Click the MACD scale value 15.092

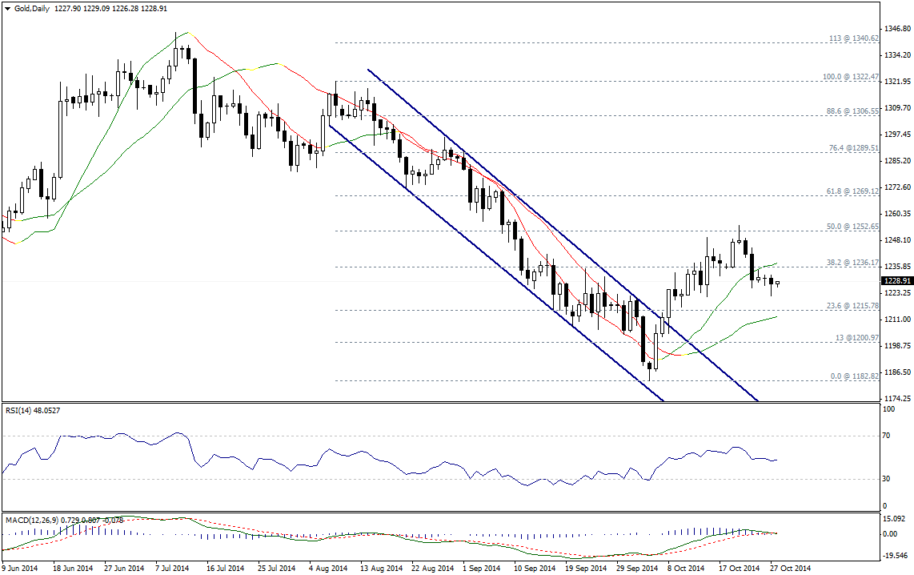[x=896, y=518]
